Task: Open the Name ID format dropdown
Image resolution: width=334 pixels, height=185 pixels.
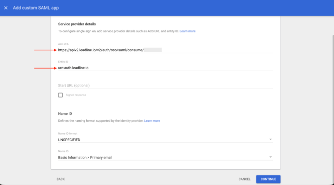Action: coord(166,140)
